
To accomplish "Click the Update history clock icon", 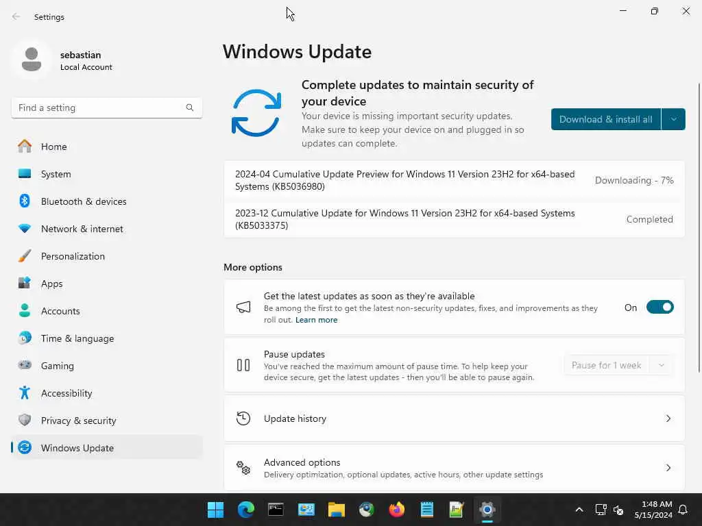I will 243,418.
